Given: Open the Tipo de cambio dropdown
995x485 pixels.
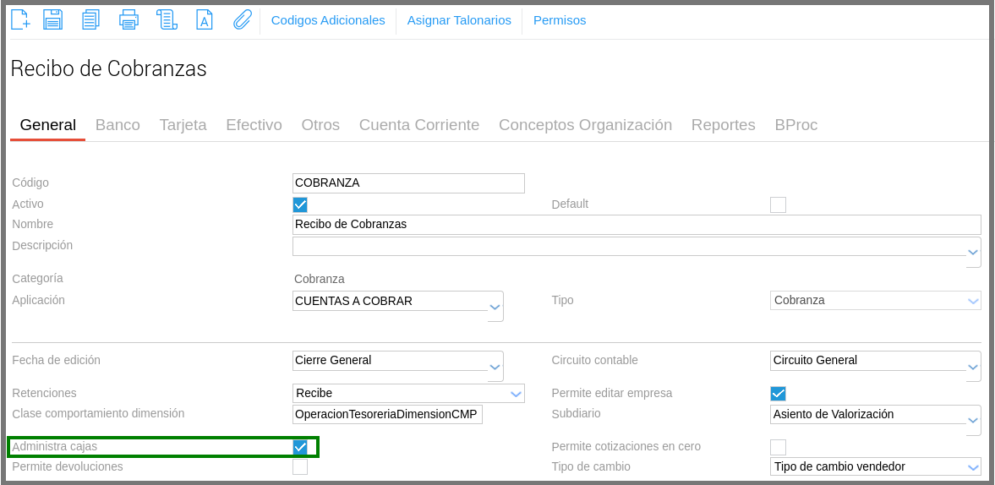Looking at the screenshot, I should tap(972, 467).
